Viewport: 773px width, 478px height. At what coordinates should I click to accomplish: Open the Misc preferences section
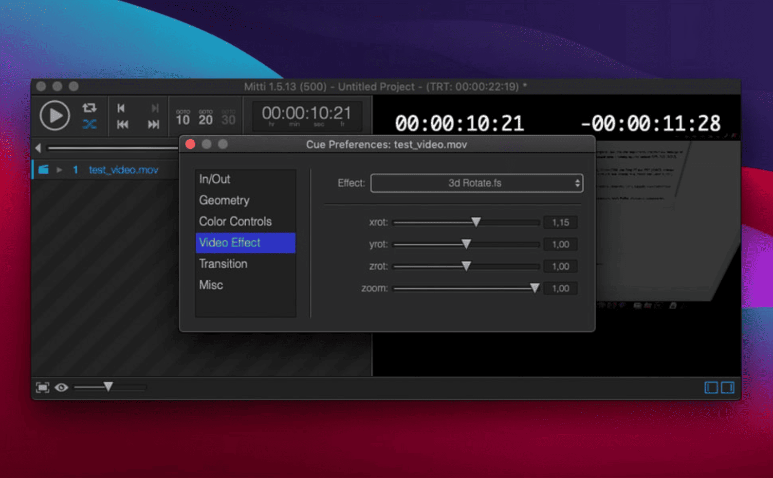245,285
